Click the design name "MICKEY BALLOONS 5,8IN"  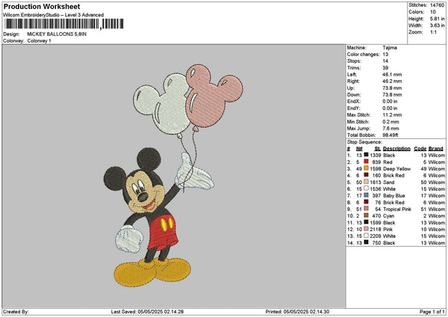[57, 34]
